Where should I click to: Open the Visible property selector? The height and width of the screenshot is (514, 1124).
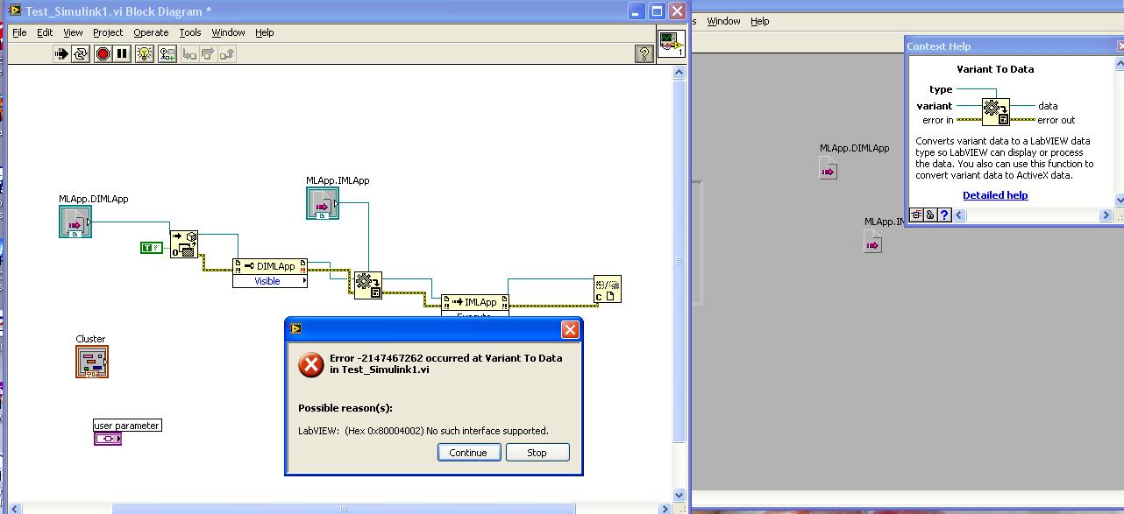270,281
